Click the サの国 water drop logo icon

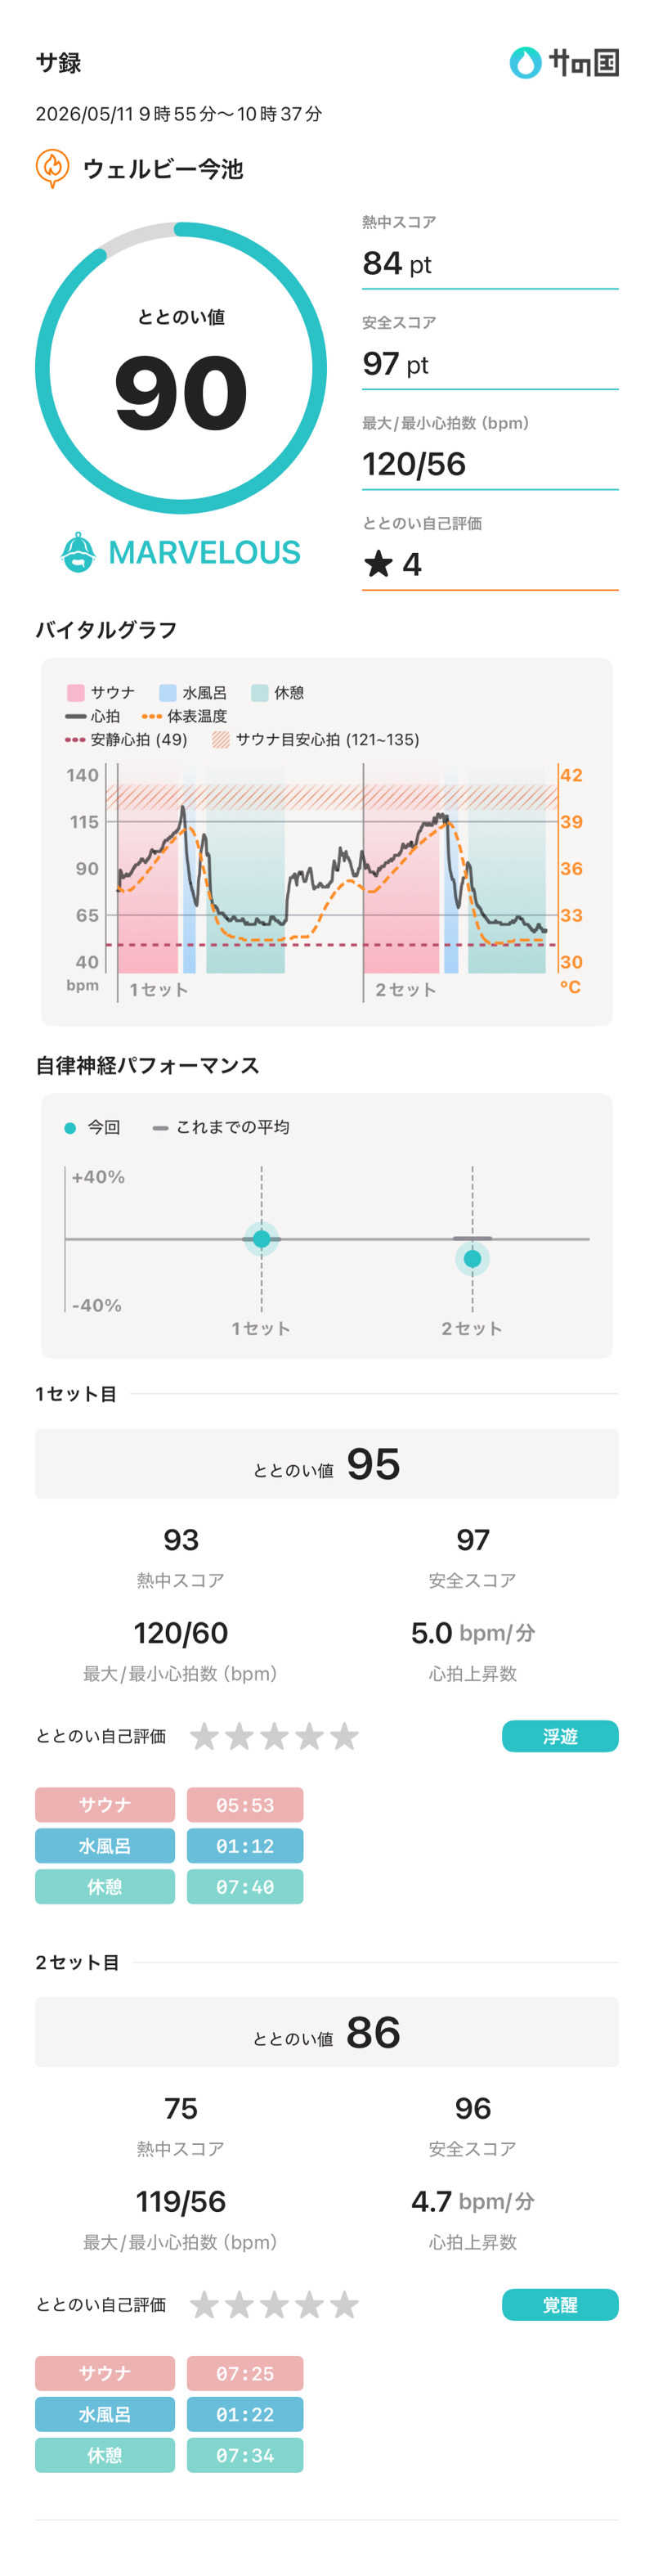(525, 63)
